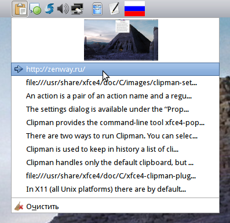Select the http://zenway.ru/ clipboard entry
Viewport: 230px width, 223px height.
point(115,69)
